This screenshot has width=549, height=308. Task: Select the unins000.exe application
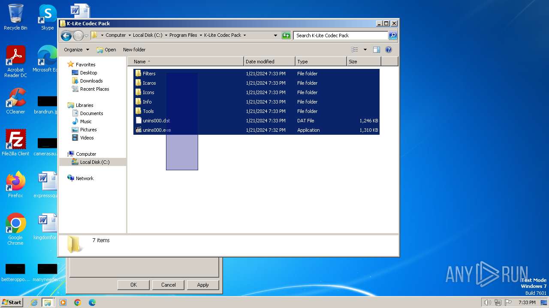pyautogui.click(x=256, y=130)
